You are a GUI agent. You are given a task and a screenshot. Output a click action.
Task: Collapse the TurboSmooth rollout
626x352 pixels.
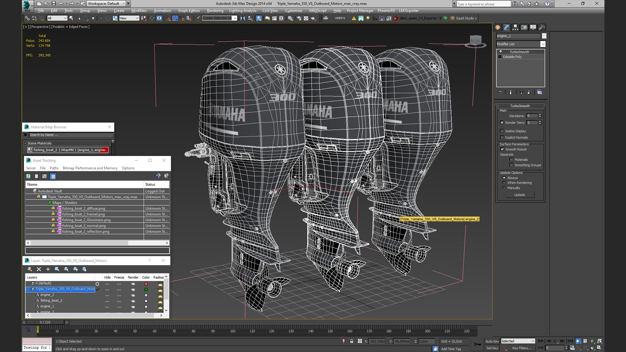coord(498,106)
